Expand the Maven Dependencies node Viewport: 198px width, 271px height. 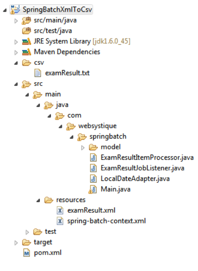click(16, 53)
